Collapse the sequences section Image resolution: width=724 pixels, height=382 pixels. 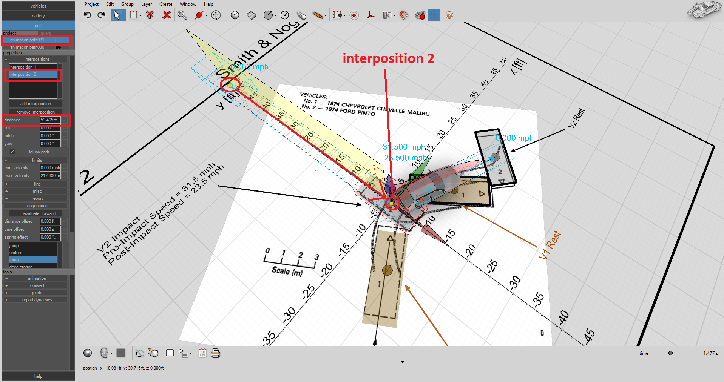[x=36, y=206]
